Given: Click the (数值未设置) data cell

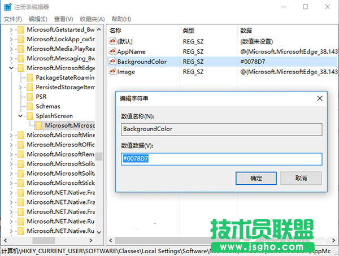Looking at the screenshot, I should coord(257,41).
